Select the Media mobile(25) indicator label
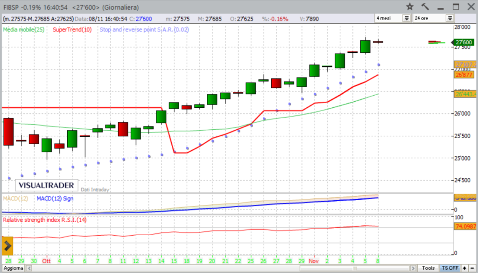The image size is (478, 273). point(23,29)
